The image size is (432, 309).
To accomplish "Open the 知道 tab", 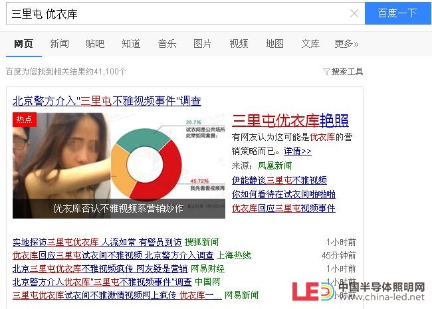I will 131,44.
